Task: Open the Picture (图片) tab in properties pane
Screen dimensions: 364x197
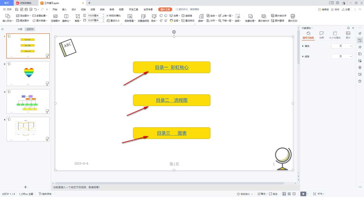Action: pyautogui.click(x=348, y=35)
